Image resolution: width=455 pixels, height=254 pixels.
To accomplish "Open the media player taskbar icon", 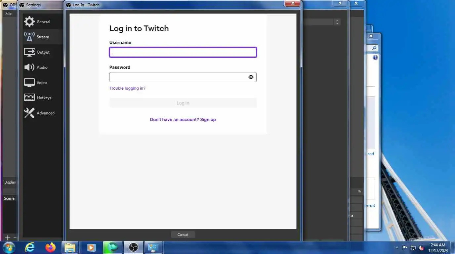I will point(91,247).
